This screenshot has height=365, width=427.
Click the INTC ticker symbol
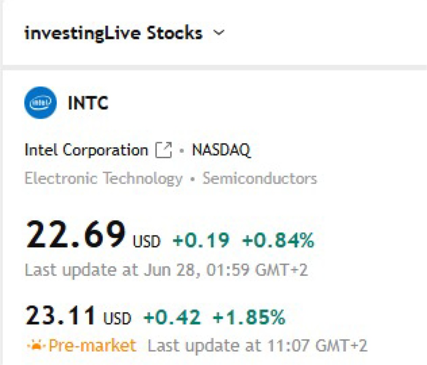click(88, 103)
